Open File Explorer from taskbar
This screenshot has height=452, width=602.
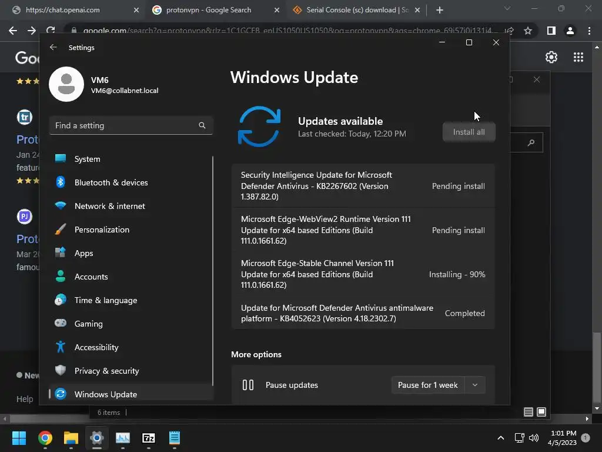pyautogui.click(x=71, y=438)
